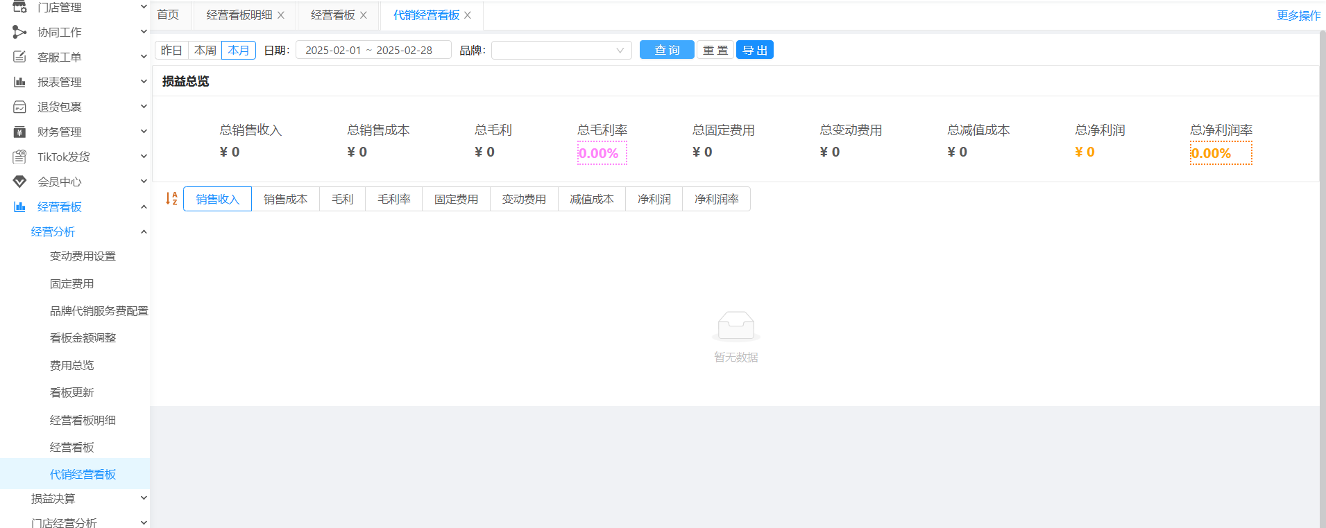The height and width of the screenshot is (528, 1326).
Task: Collapse the 经营分析 submenu
Action: point(144,231)
